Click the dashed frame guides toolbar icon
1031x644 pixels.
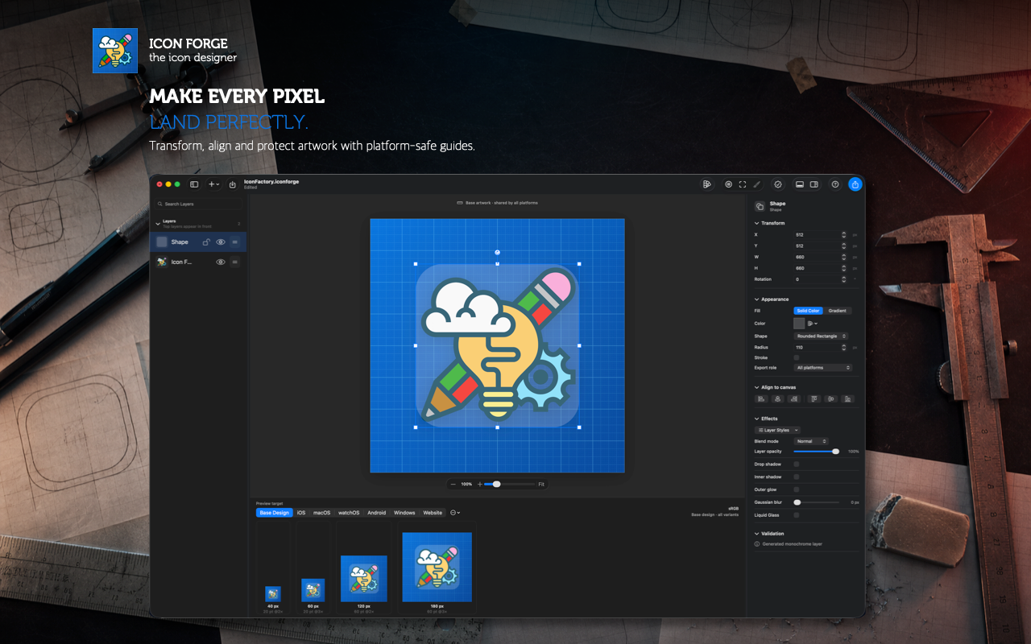click(x=742, y=184)
